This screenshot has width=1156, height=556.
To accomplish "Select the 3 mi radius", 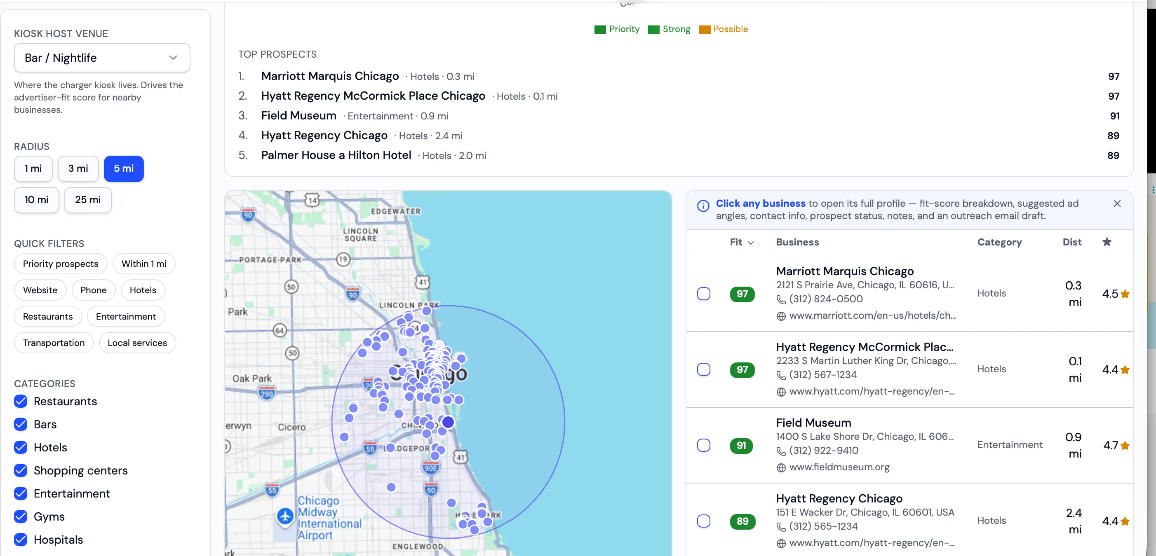I will click(x=78, y=168).
